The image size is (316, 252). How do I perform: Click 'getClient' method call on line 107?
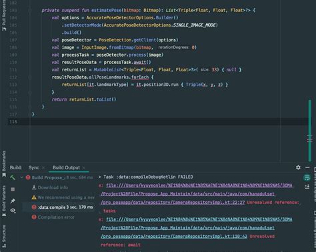pos(145,40)
